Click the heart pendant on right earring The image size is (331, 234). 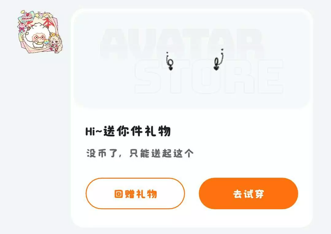[216, 68]
